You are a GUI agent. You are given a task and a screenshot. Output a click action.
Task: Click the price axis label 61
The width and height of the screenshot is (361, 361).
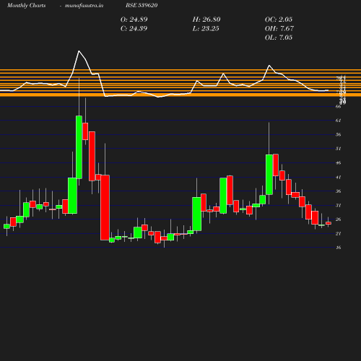[339, 121]
